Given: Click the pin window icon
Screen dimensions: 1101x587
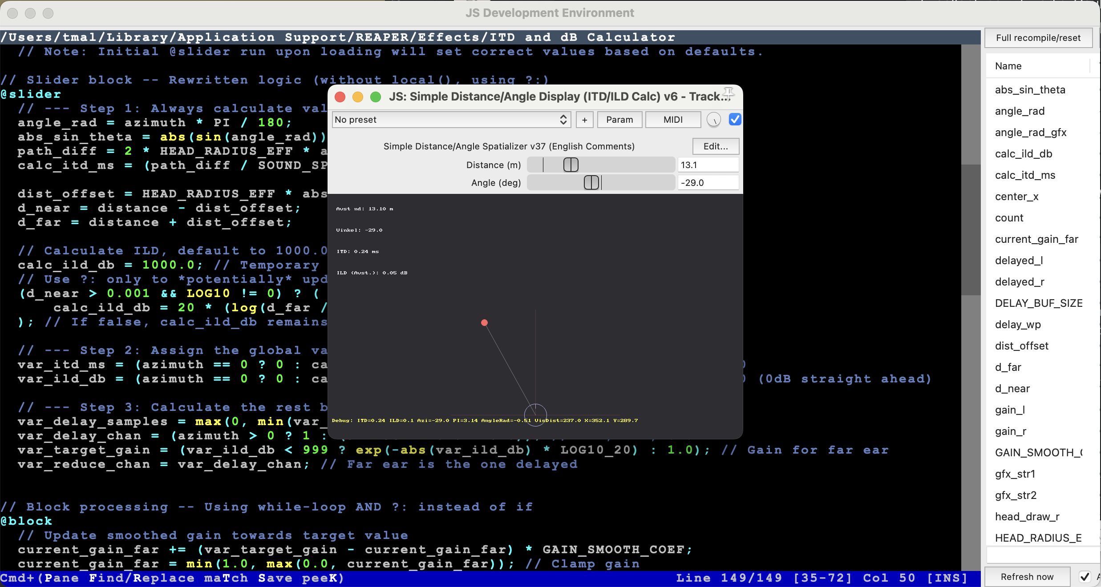Looking at the screenshot, I should click(728, 92).
